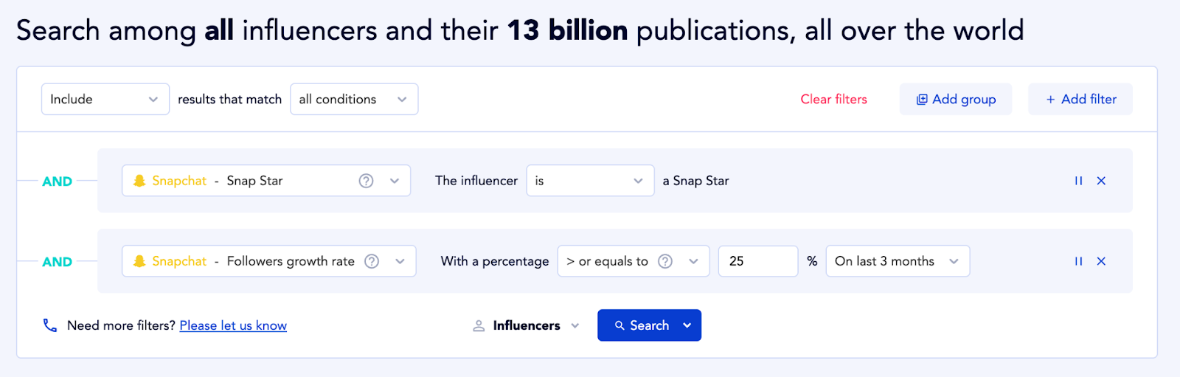Viewport: 1180px width, 377px height.
Task: Remove the Snap Star filter row
Action: [x=1101, y=181]
